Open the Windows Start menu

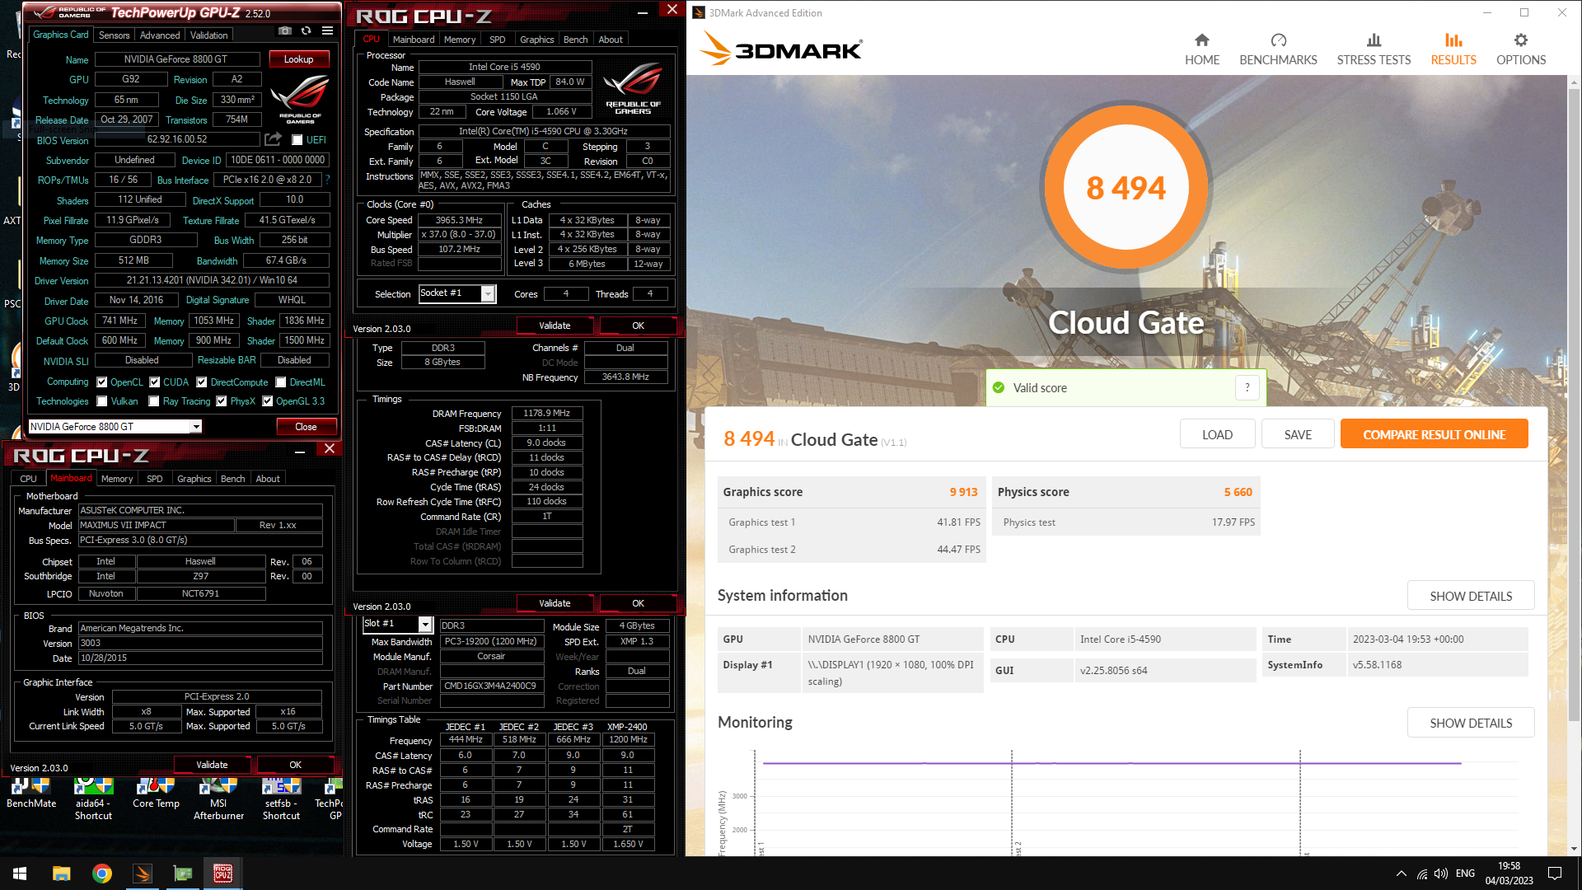(20, 874)
